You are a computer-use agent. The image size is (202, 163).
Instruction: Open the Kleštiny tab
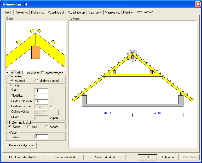128,12
